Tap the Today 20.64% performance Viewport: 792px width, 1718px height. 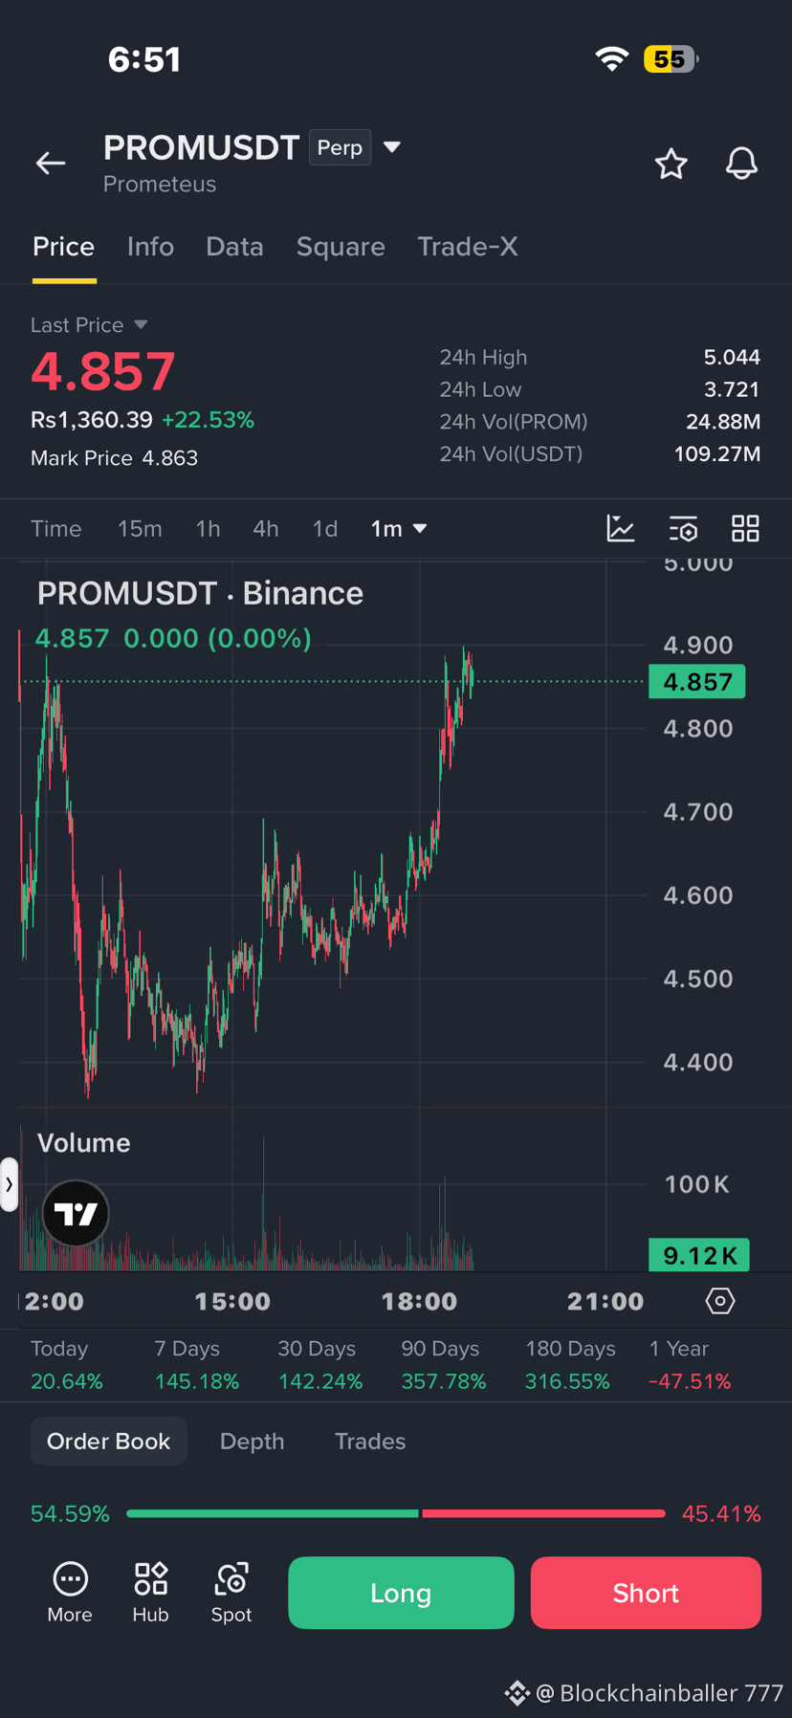66,1365
